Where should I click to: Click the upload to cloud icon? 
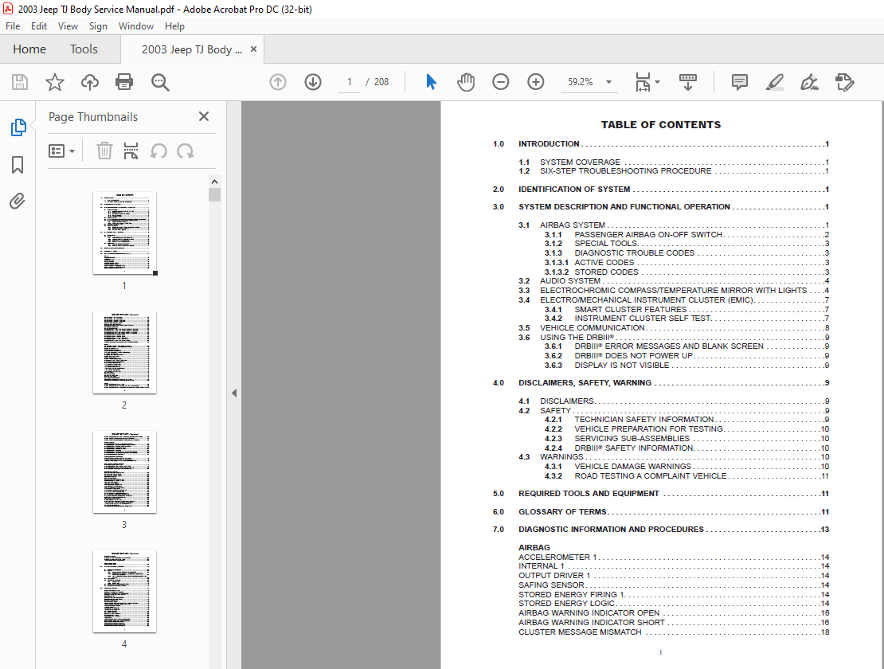[90, 82]
